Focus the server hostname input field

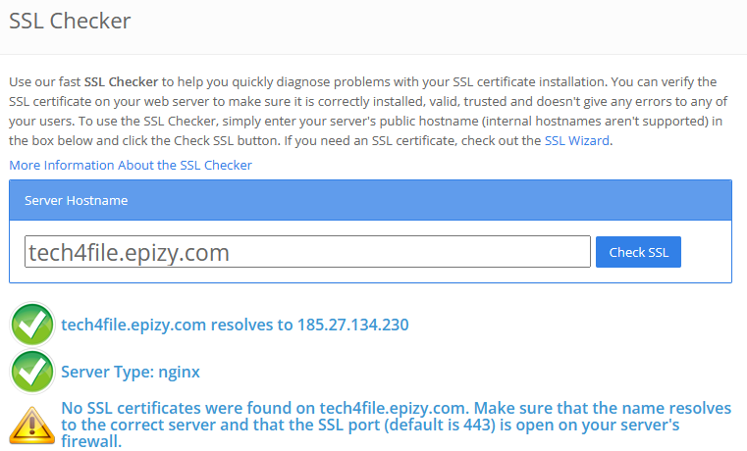pos(306,252)
